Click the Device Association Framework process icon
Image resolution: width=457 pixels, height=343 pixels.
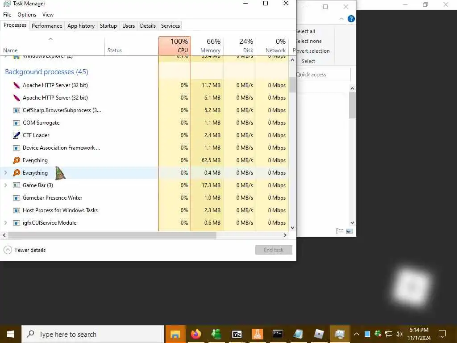17,148
